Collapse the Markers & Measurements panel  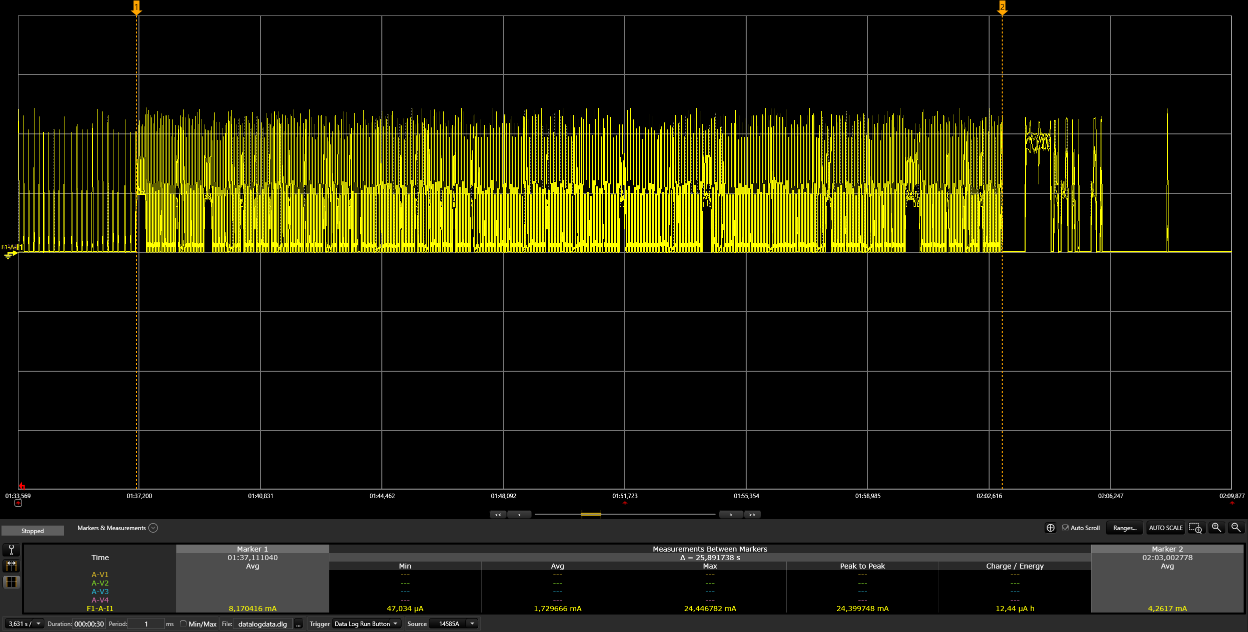[x=153, y=528]
